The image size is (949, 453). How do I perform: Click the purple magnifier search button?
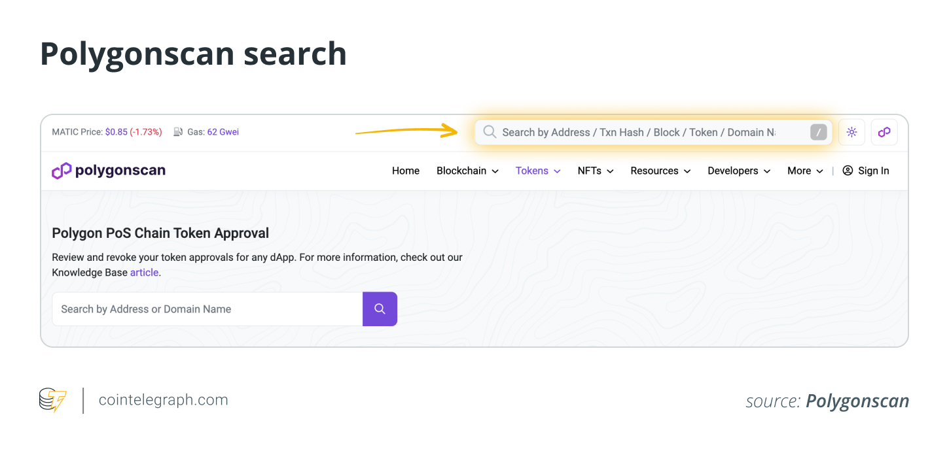click(380, 309)
